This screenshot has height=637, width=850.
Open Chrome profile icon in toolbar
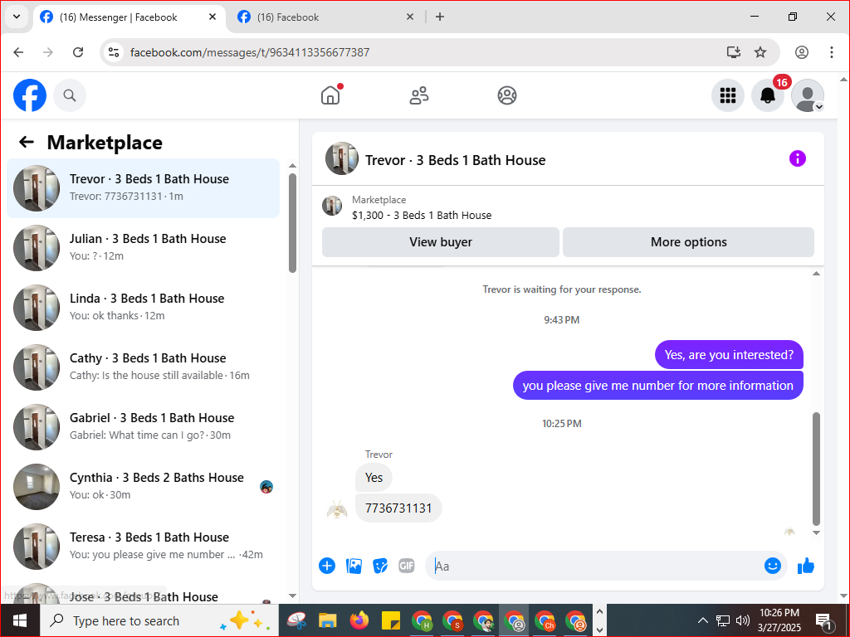(802, 52)
